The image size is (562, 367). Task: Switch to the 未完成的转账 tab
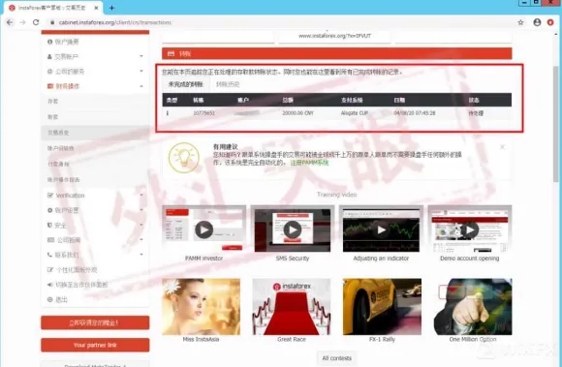pos(186,84)
